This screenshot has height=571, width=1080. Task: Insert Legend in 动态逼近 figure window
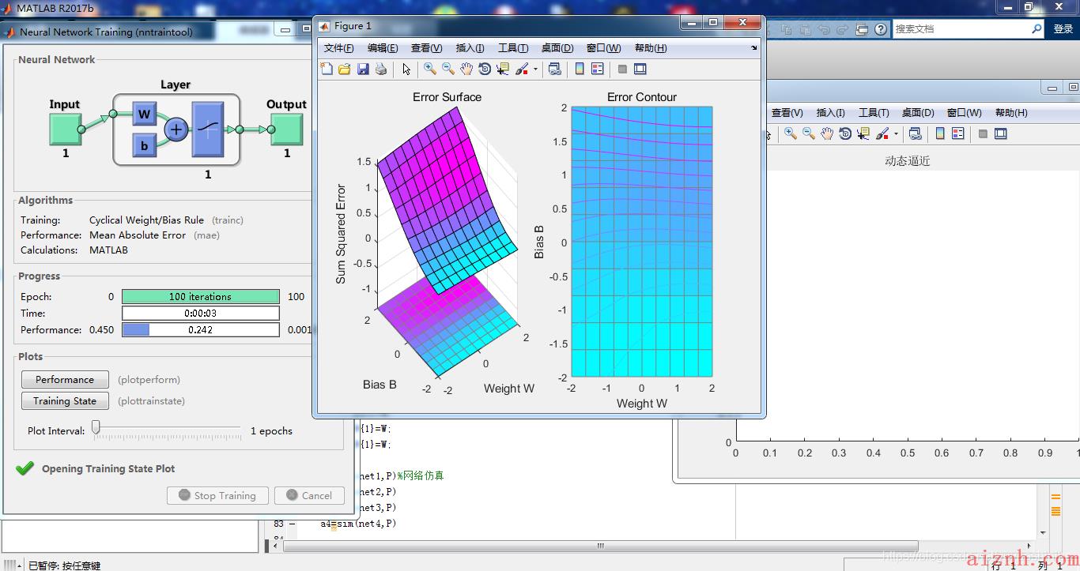pyautogui.click(x=958, y=134)
